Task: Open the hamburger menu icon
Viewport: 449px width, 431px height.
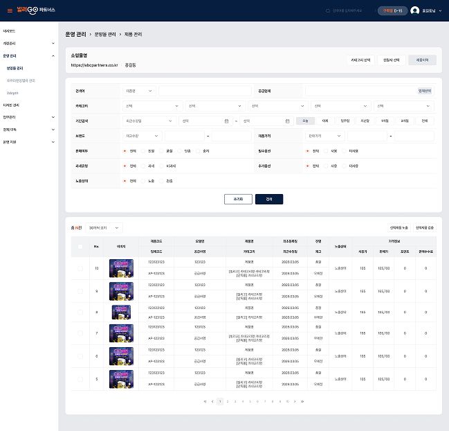Action: tap(10, 10)
